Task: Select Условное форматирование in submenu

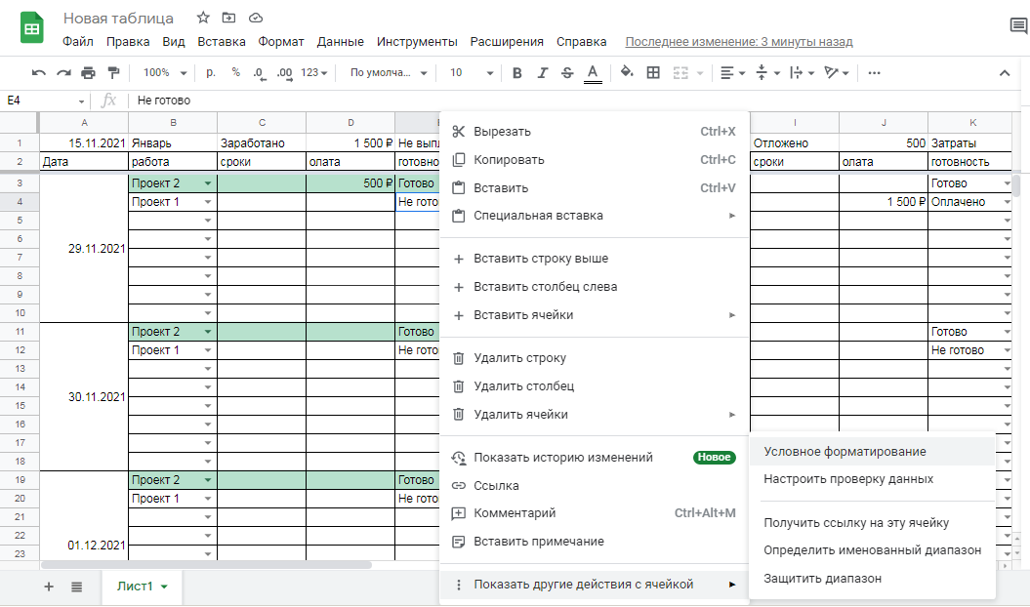Action: [x=872, y=451]
